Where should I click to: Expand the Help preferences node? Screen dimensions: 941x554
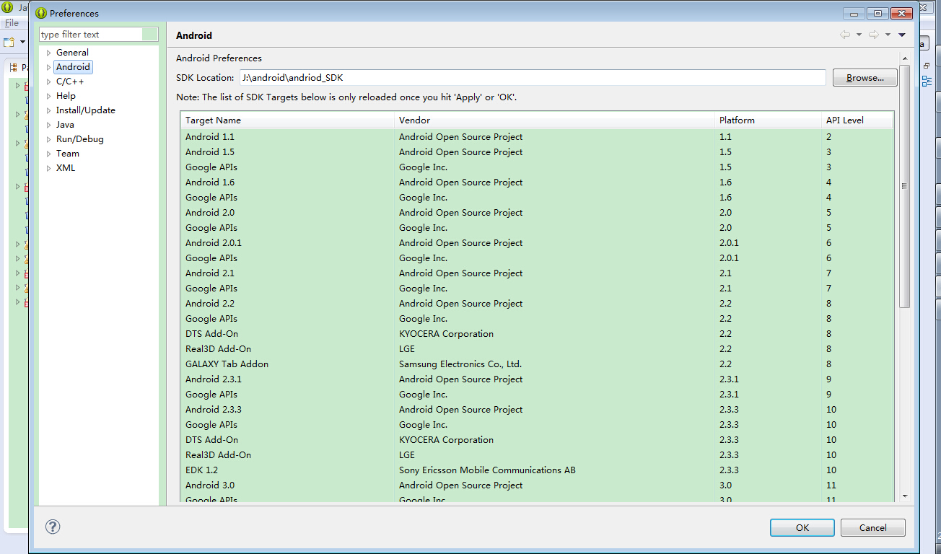click(x=49, y=96)
